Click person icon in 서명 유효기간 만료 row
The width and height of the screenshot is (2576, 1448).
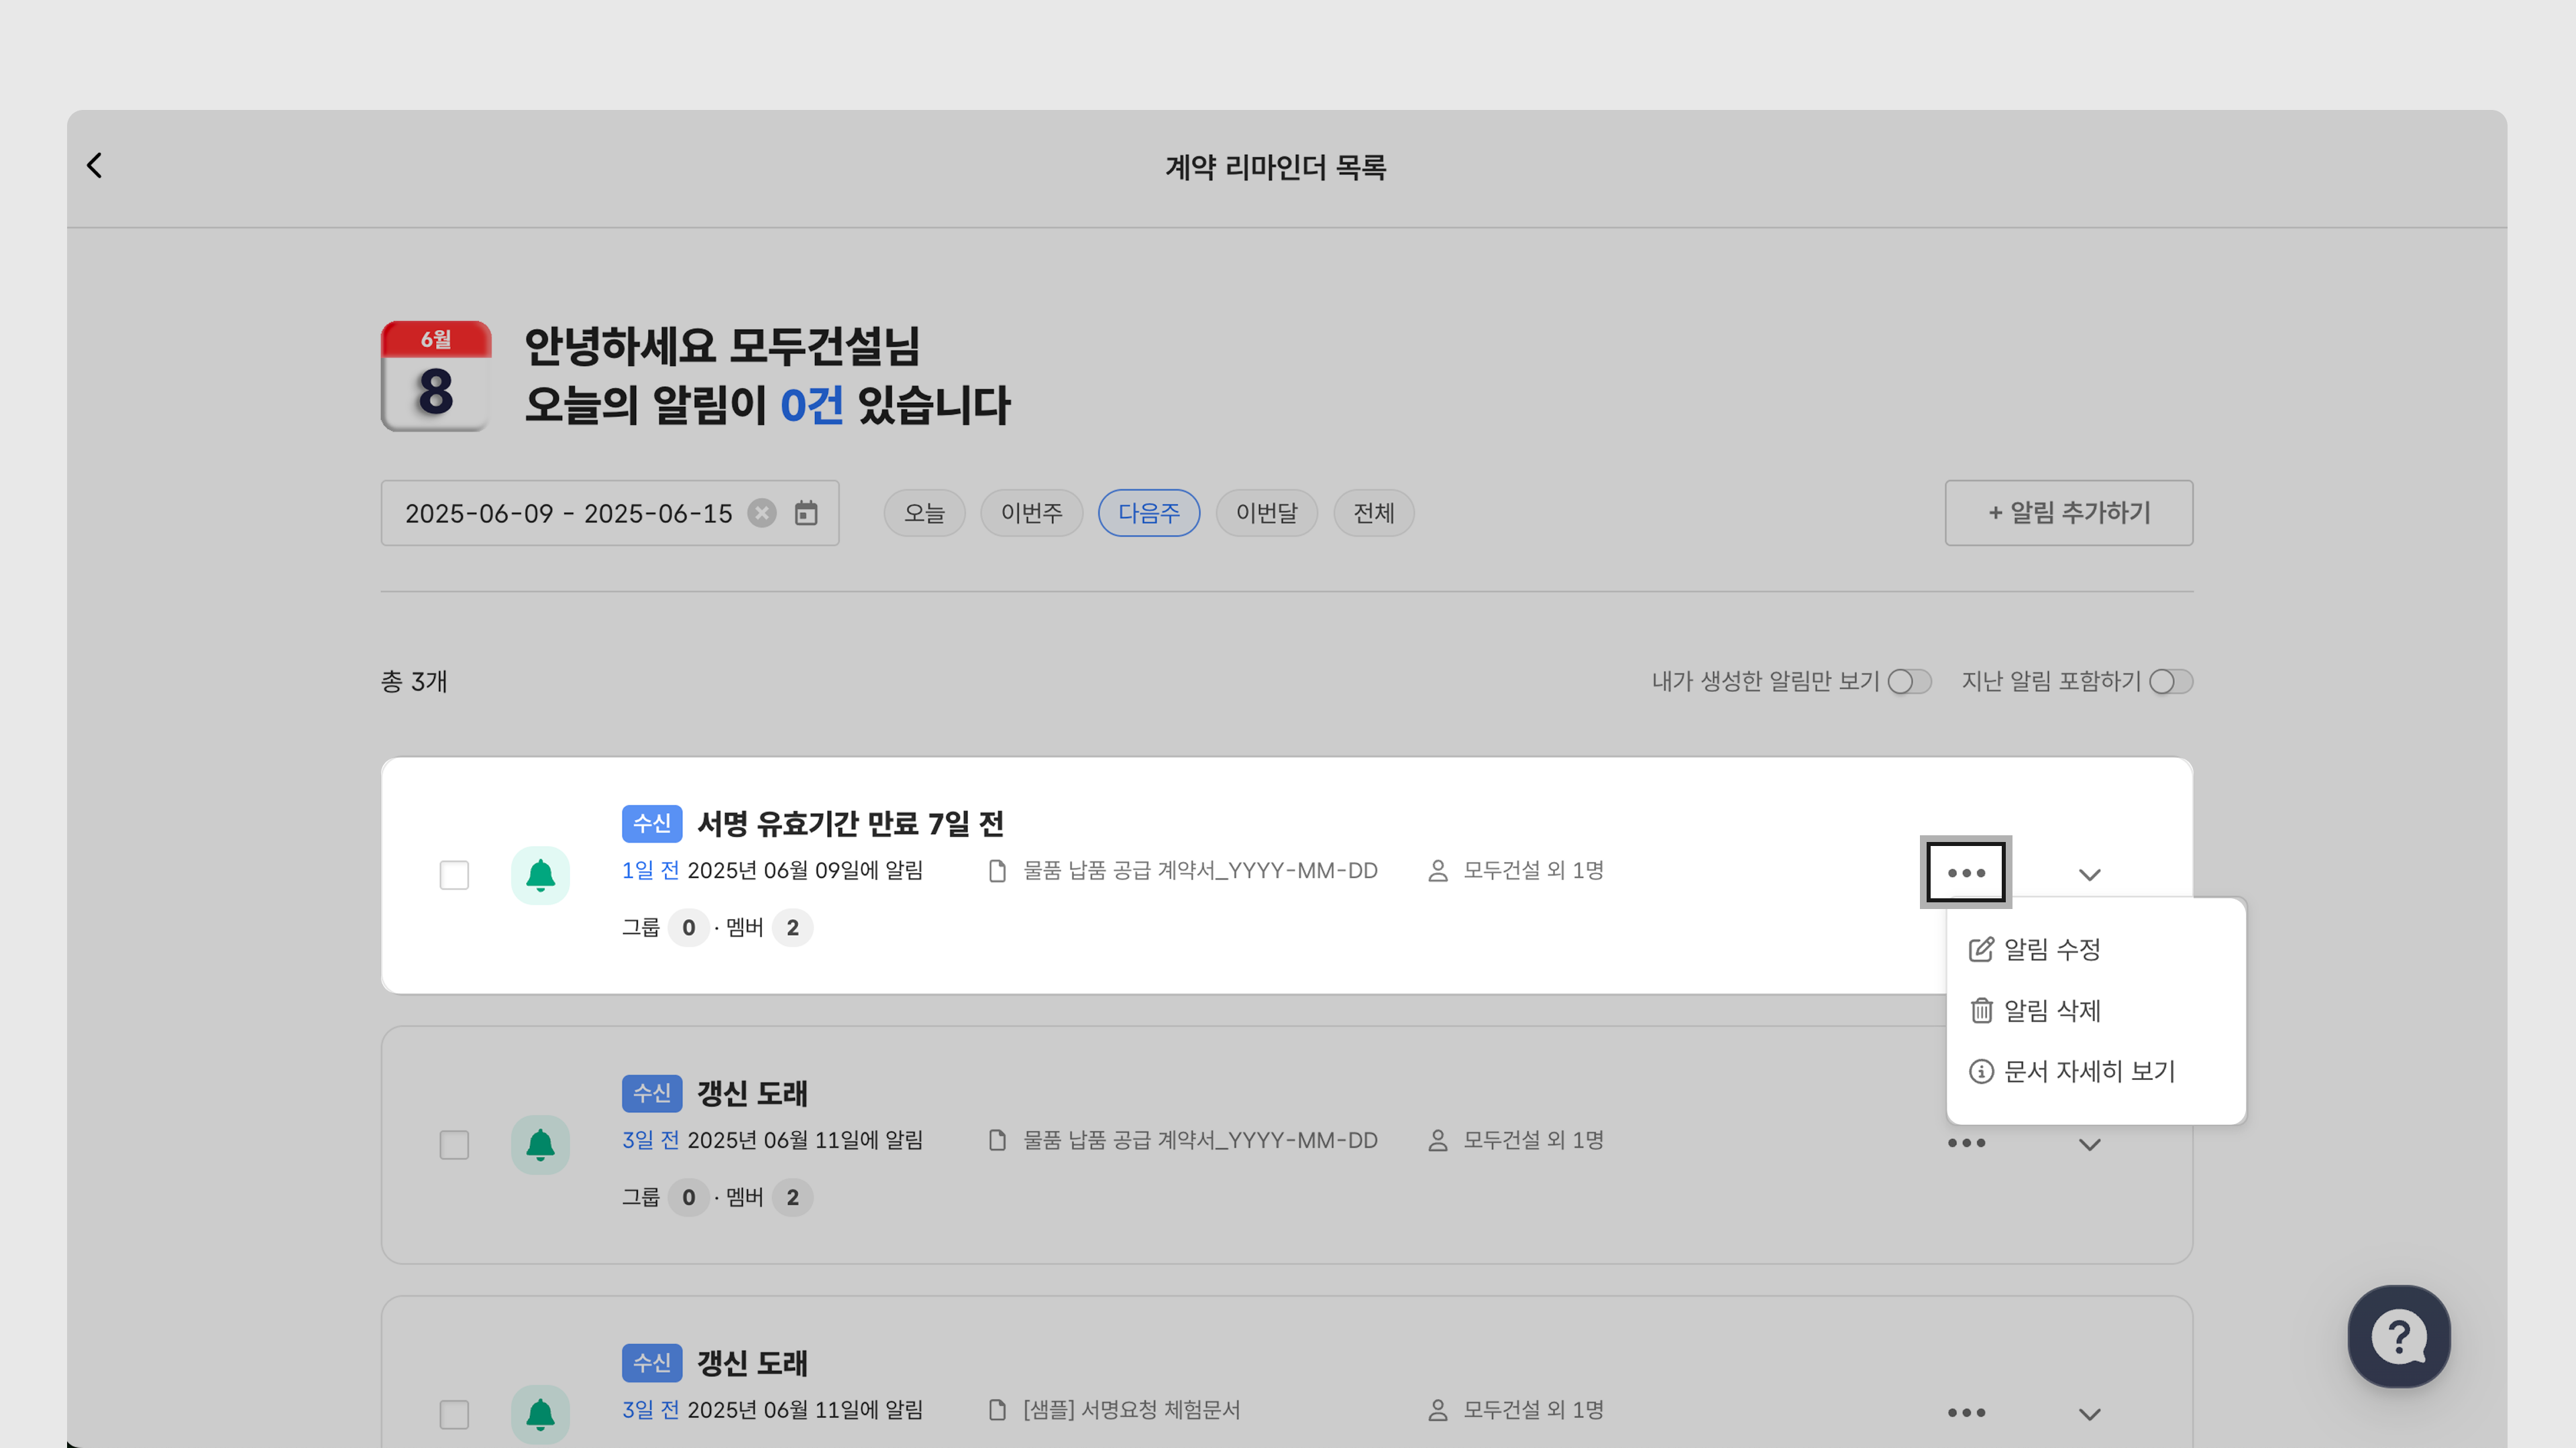(1438, 871)
